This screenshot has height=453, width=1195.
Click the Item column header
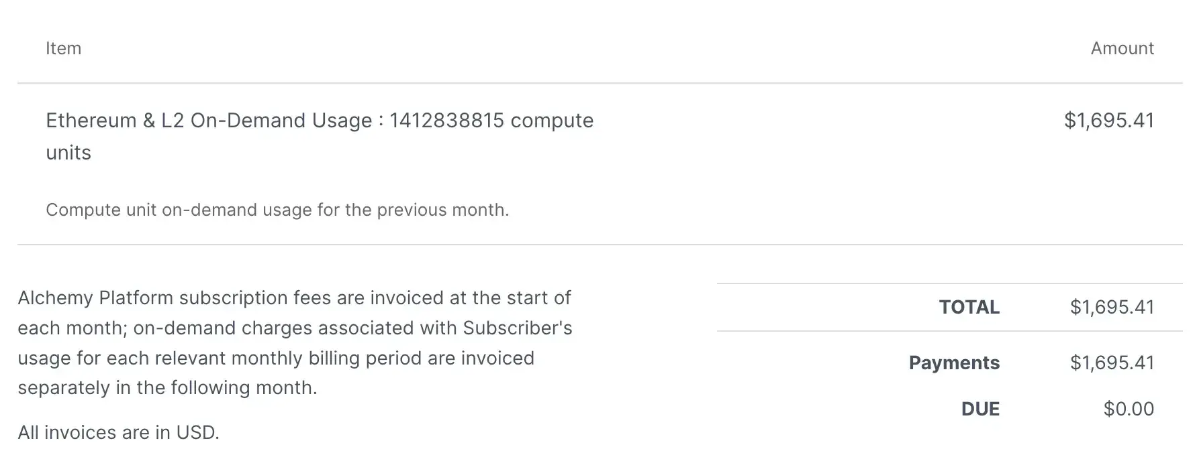pyautogui.click(x=63, y=48)
